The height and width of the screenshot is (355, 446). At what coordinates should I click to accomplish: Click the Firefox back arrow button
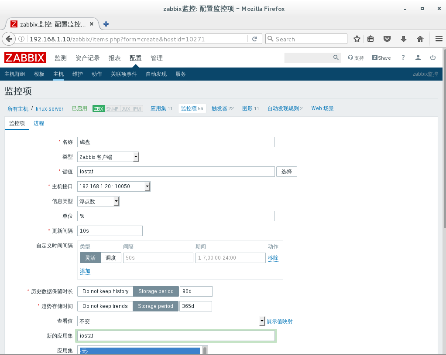tap(9, 39)
